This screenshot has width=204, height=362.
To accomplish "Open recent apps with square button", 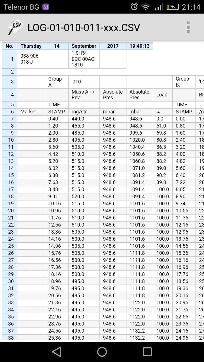I will pyautogui.click(x=147, y=352).
